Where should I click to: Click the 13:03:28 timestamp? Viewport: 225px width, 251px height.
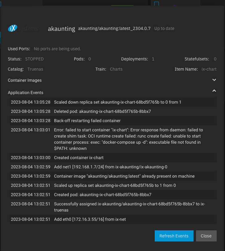31,121
